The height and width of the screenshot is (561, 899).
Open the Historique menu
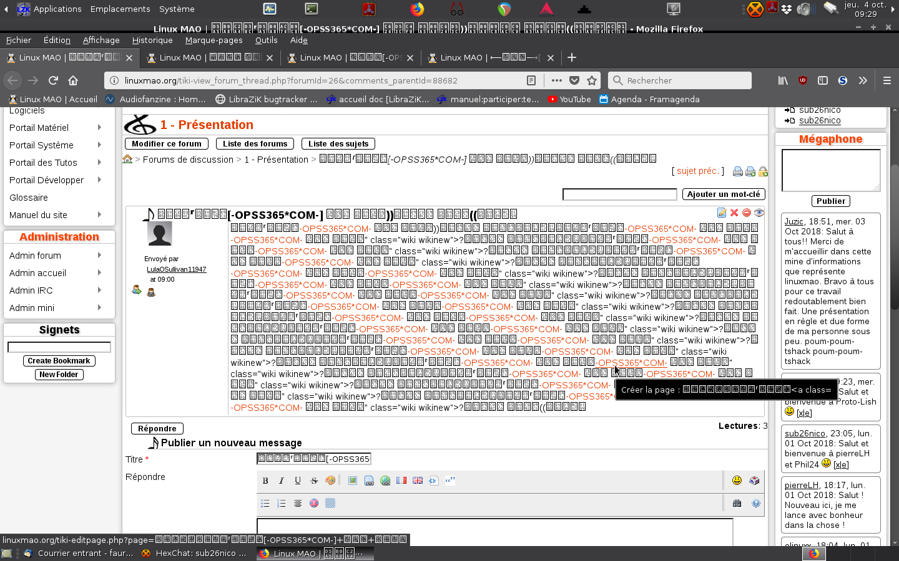point(152,40)
